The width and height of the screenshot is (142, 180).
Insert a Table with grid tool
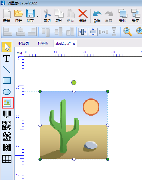click(7, 159)
